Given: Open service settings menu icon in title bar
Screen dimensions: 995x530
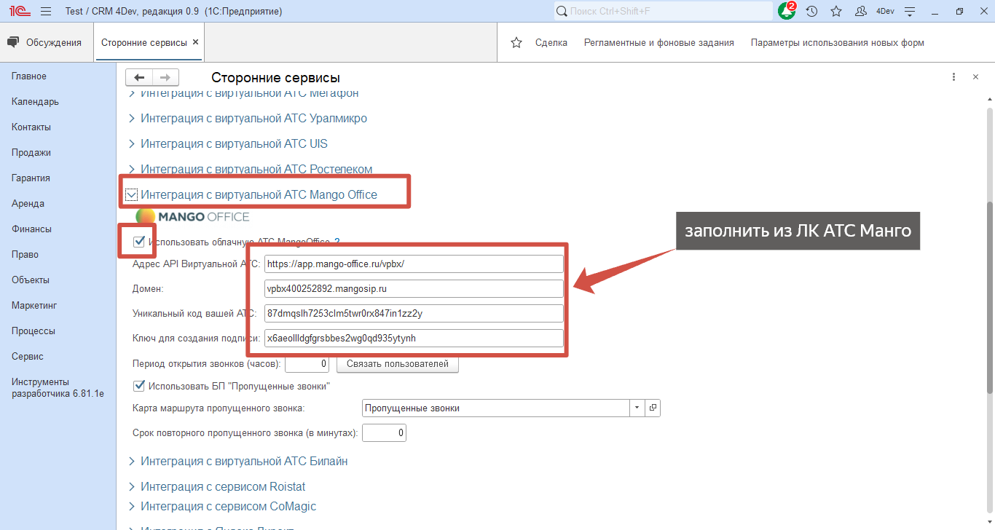Looking at the screenshot, I should [x=910, y=12].
